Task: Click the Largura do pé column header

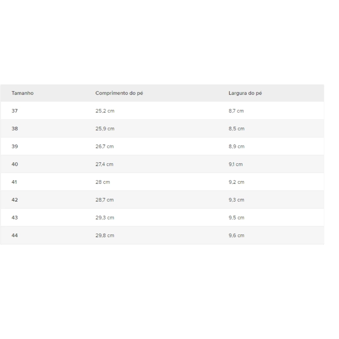Action: tap(245, 93)
